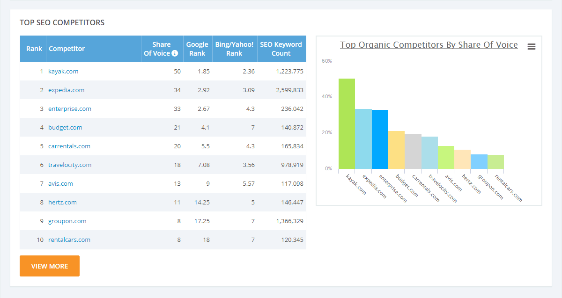Click the bright blue enterprise.com chart bar
562x298 pixels.
pyautogui.click(x=380, y=139)
